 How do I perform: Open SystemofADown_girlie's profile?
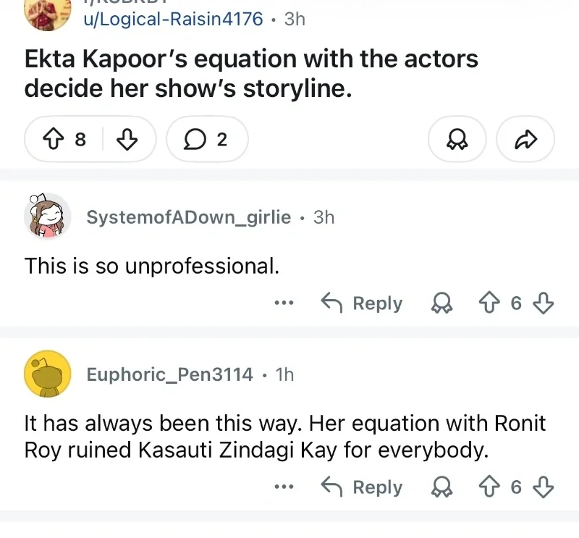pyautogui.click(x=189, y=217)
